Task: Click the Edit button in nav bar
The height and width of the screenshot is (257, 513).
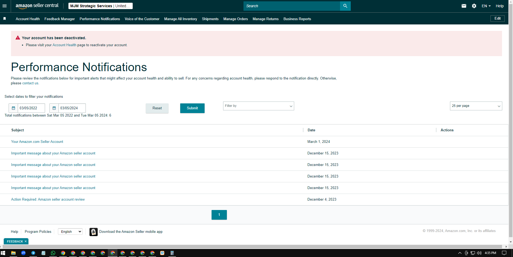Action: (497, 19)
